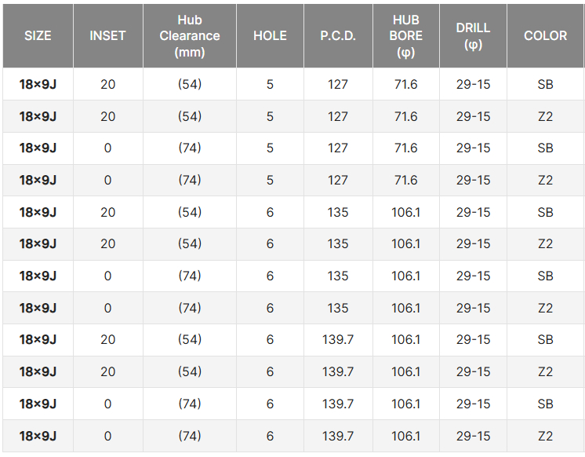This screenshot has height=457, width=585.
Task: Click (74) hub clearance in third row
Action: pyautogui.click(x=190, y=148)
